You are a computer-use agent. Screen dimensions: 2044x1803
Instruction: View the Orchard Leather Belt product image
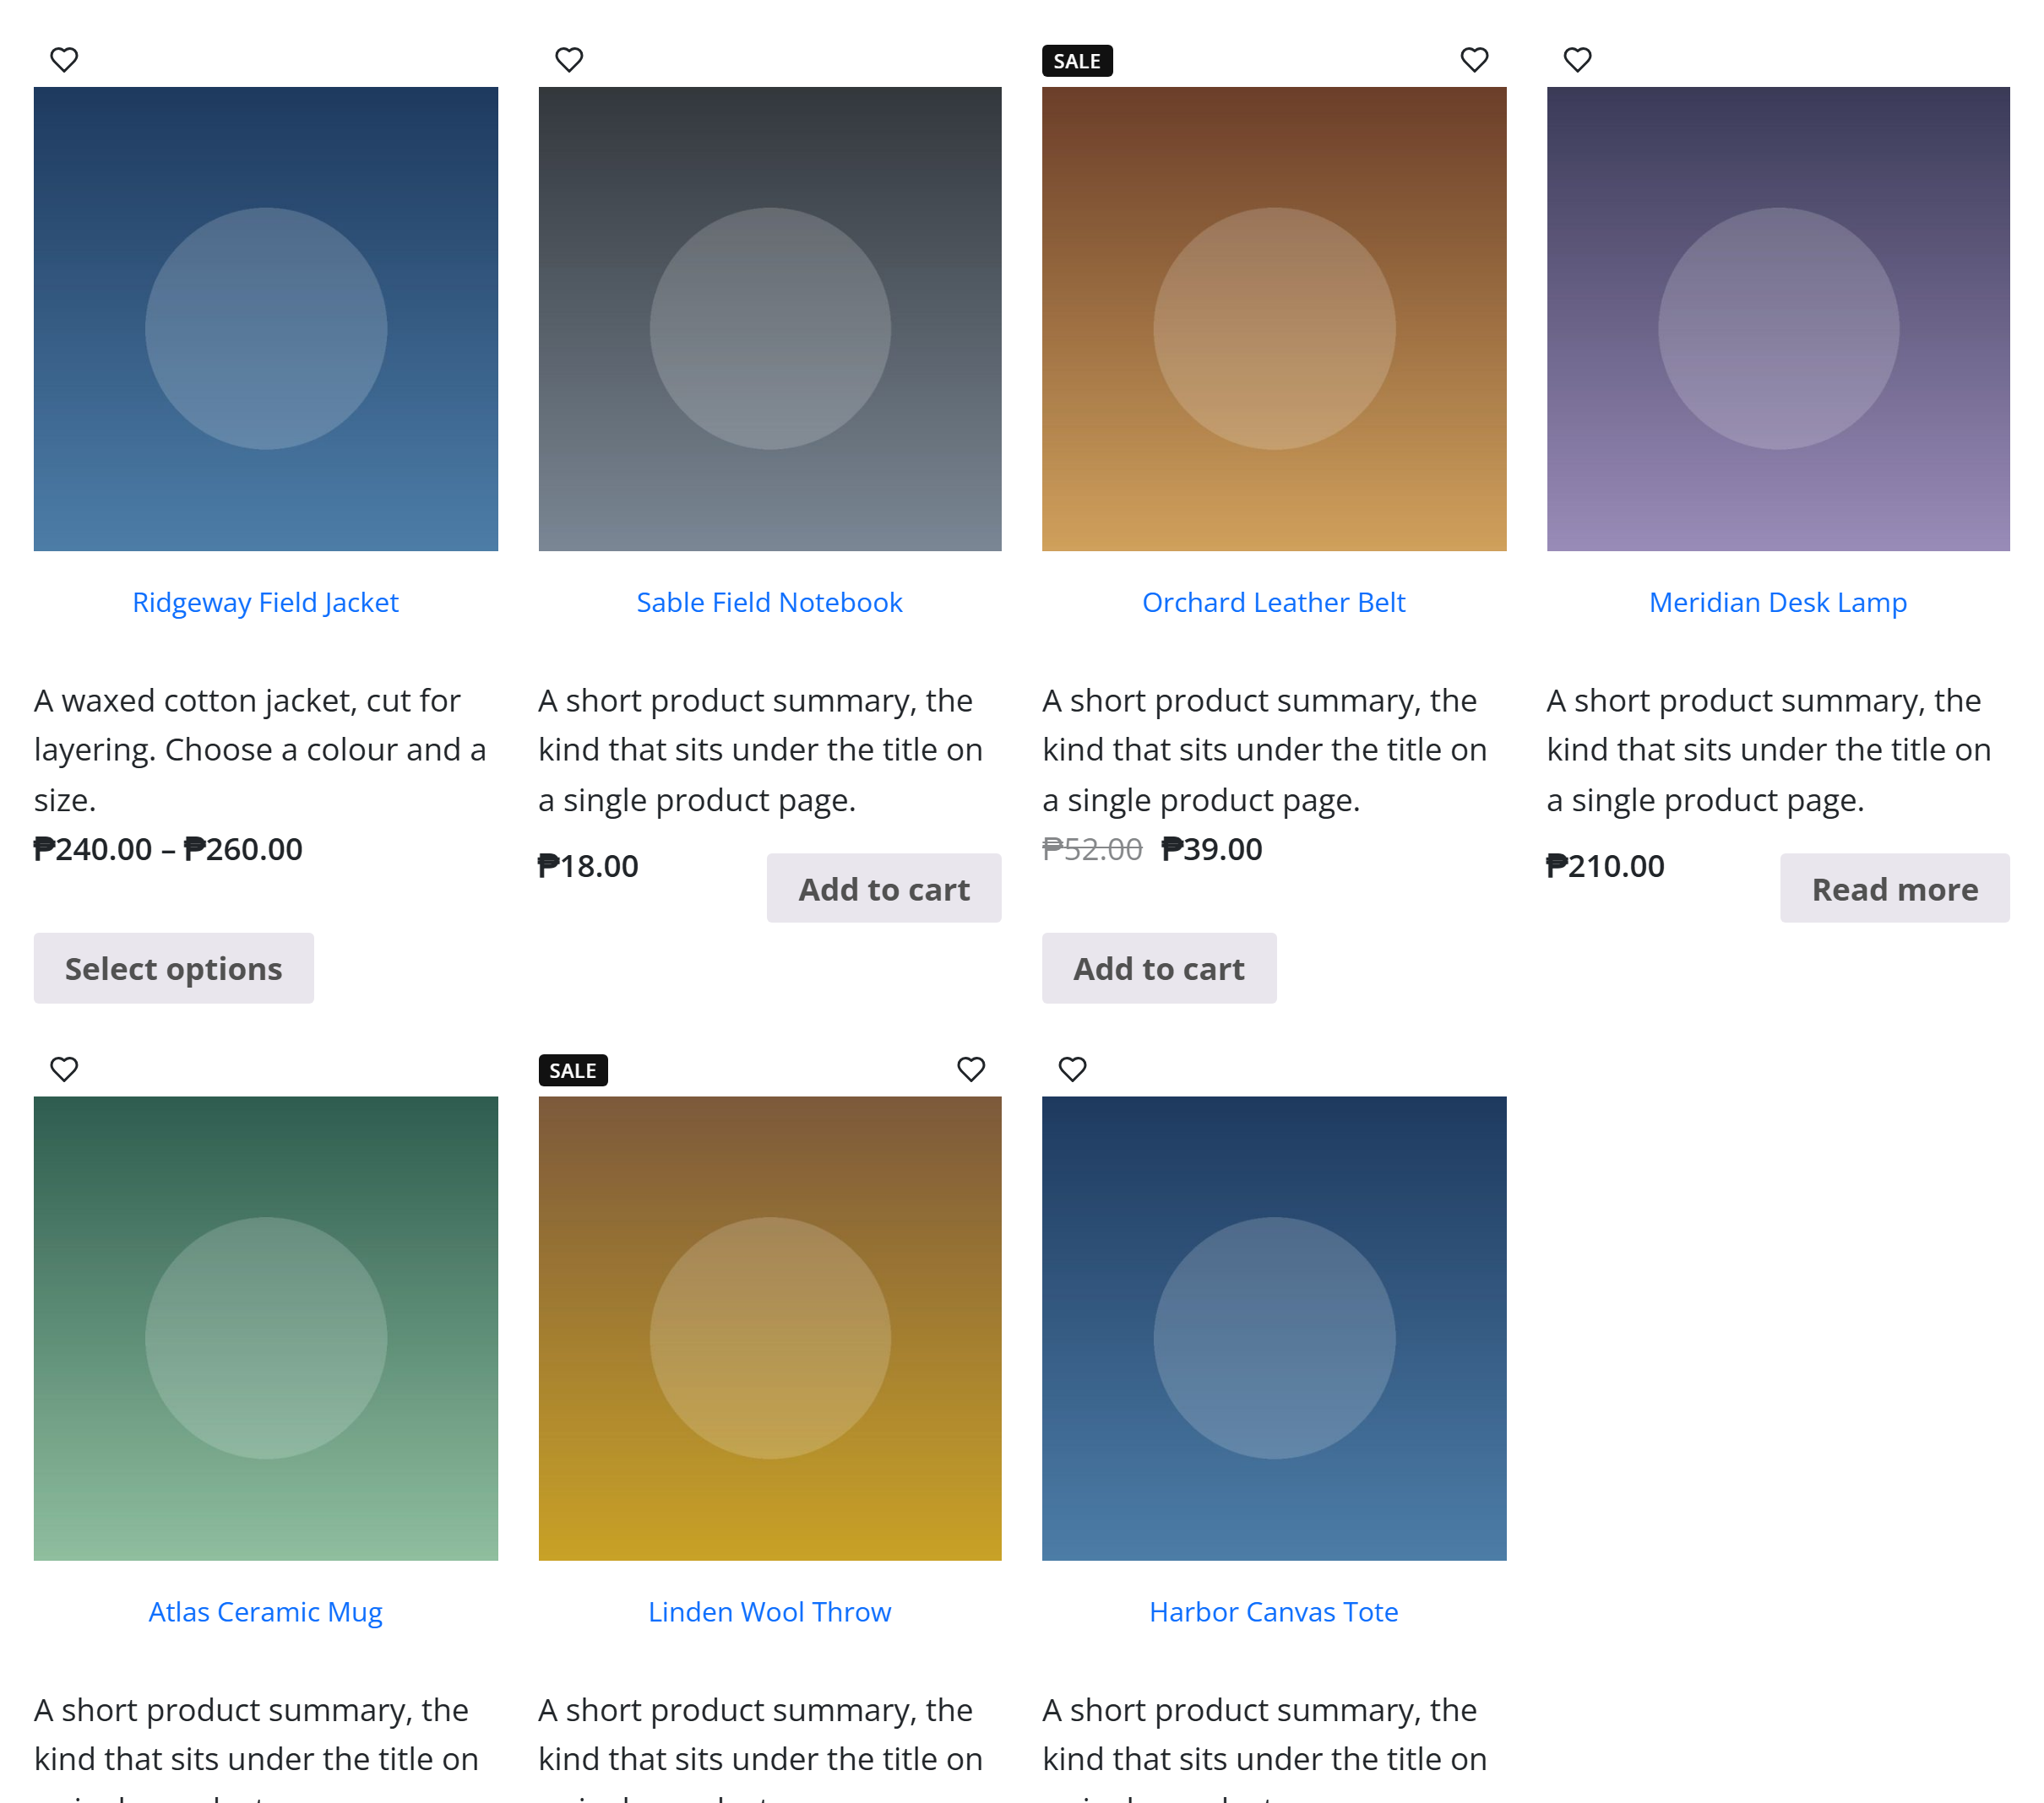click(x=1274, y=319)
